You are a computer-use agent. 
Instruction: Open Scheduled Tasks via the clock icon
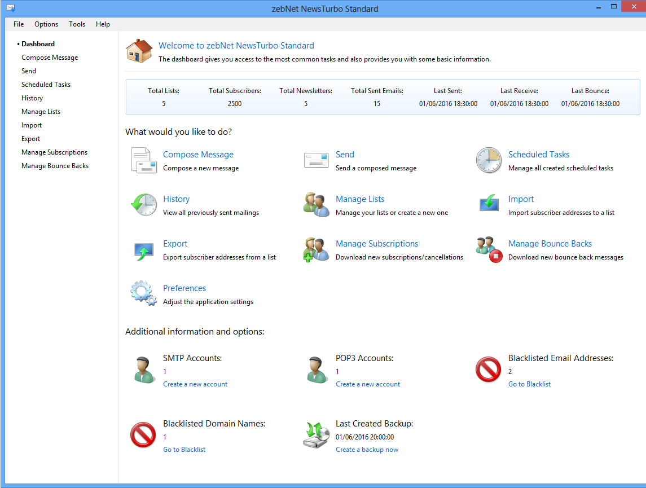pos(489,160)
